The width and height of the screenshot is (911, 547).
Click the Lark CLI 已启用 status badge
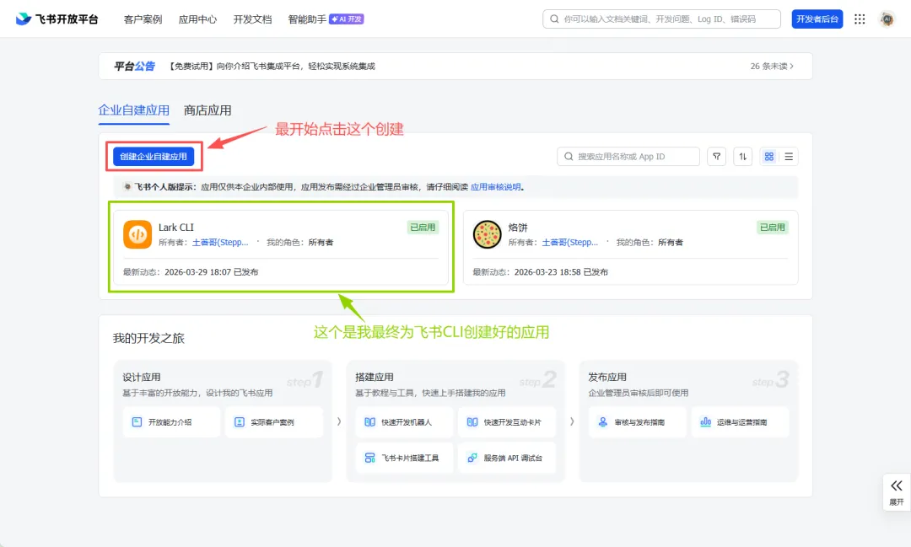pyautogui.click(x=423, y=227)
